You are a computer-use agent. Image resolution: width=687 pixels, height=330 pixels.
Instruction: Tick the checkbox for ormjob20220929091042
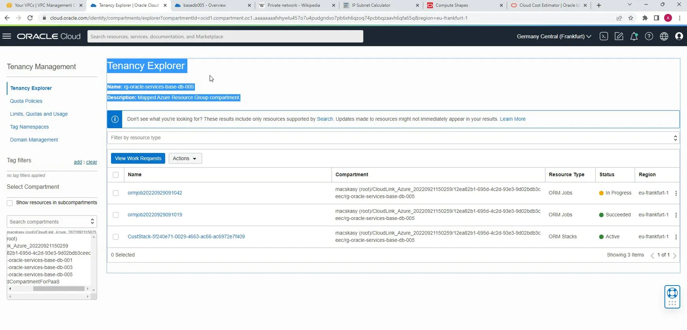pos(116,193)
